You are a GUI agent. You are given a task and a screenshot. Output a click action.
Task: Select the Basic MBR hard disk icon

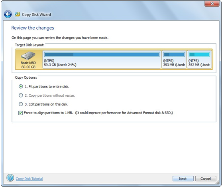28,56
